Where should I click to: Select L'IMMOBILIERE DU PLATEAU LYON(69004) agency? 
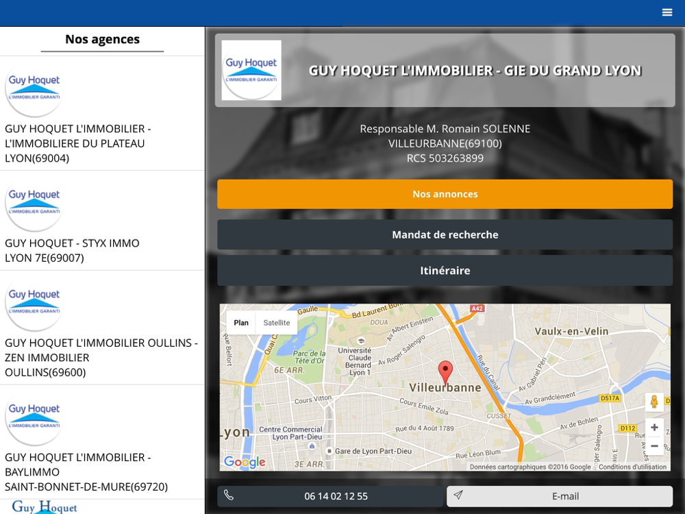[102, 114]
